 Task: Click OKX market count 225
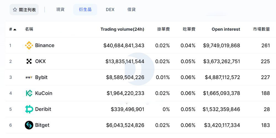coord(265,62)
